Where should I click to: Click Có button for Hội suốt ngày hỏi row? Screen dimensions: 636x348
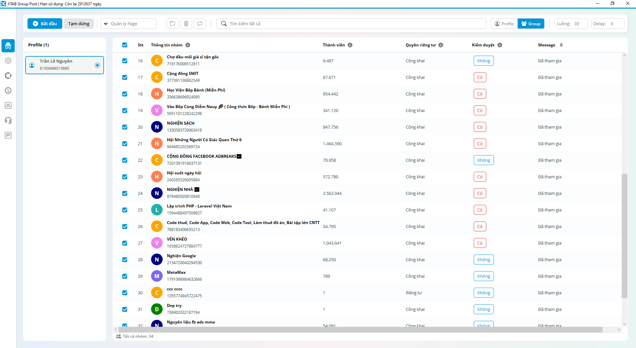tap(480, 177)
